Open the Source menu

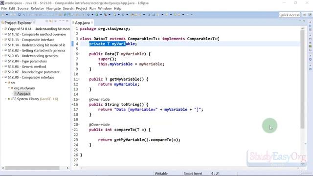click(23, 8)
